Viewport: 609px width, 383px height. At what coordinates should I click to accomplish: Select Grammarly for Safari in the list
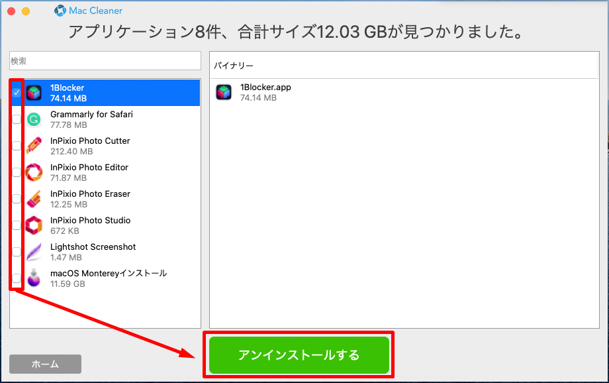point(91,115)
